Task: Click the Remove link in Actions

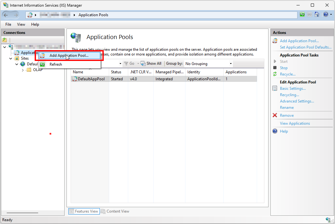Action: click(287, 115)
